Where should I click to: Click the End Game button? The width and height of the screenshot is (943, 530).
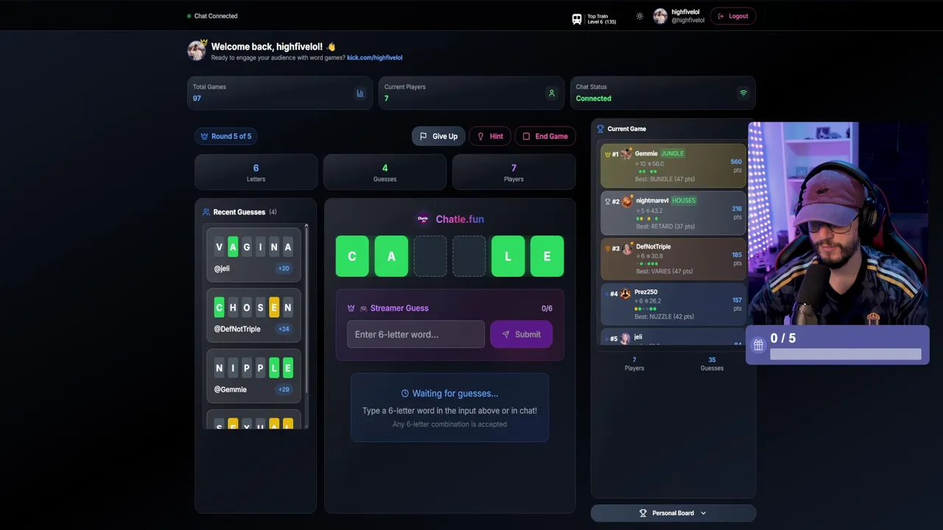[545, 136]
